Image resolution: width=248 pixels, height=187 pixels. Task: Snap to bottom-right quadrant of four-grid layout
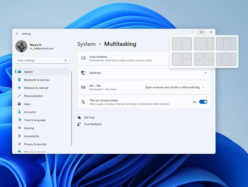coord(209,63)
